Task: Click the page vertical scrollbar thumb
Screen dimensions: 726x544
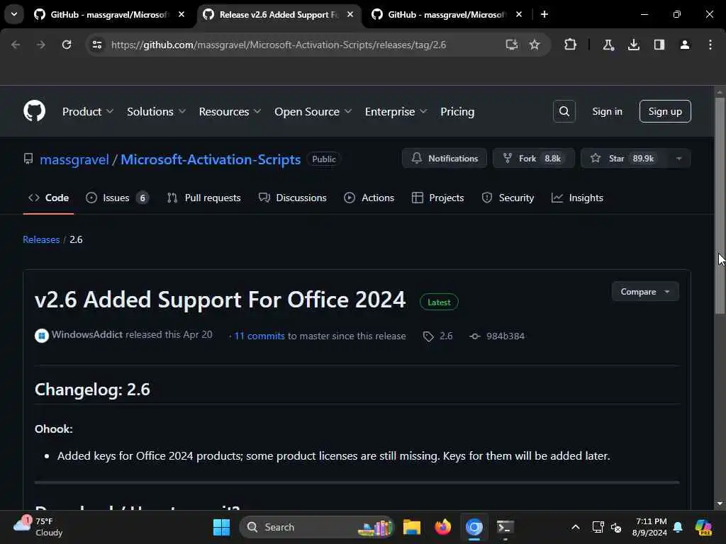Action: tap(719, 206)
